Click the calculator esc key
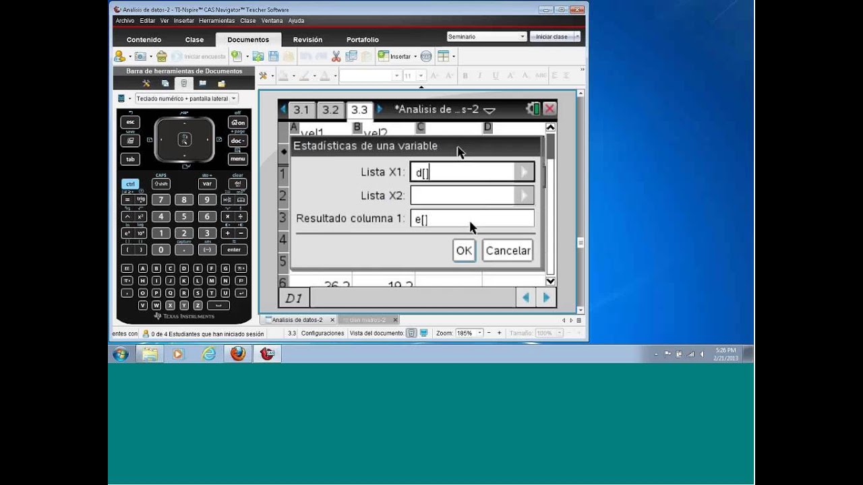 [x=130, y=123]
